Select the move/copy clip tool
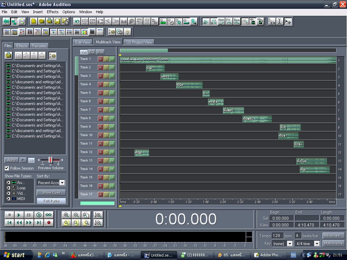The image size is (347, 260). tap(288, 21)
